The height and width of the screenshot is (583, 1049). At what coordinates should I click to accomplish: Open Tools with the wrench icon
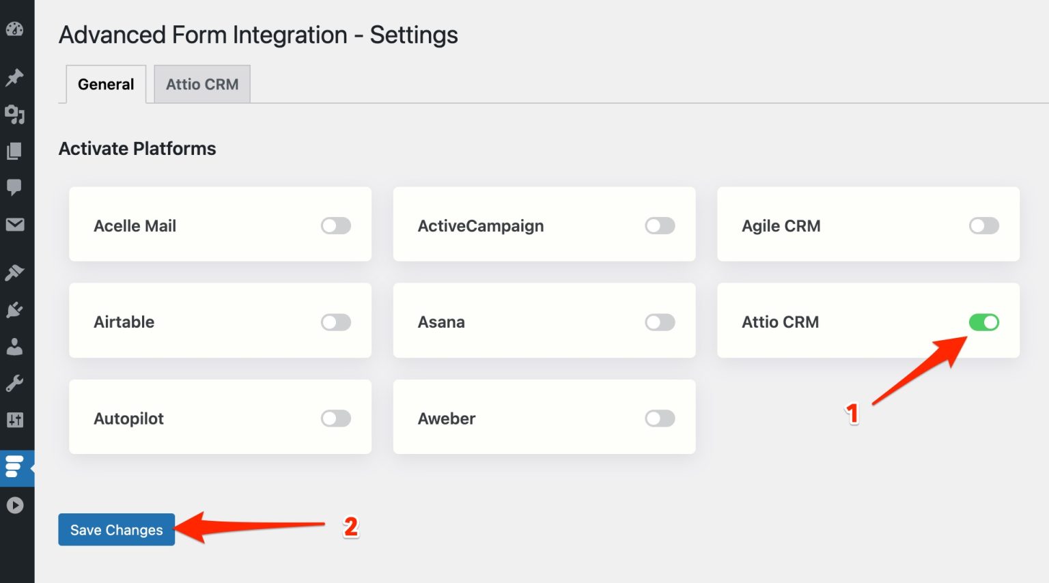pos(16,382)
